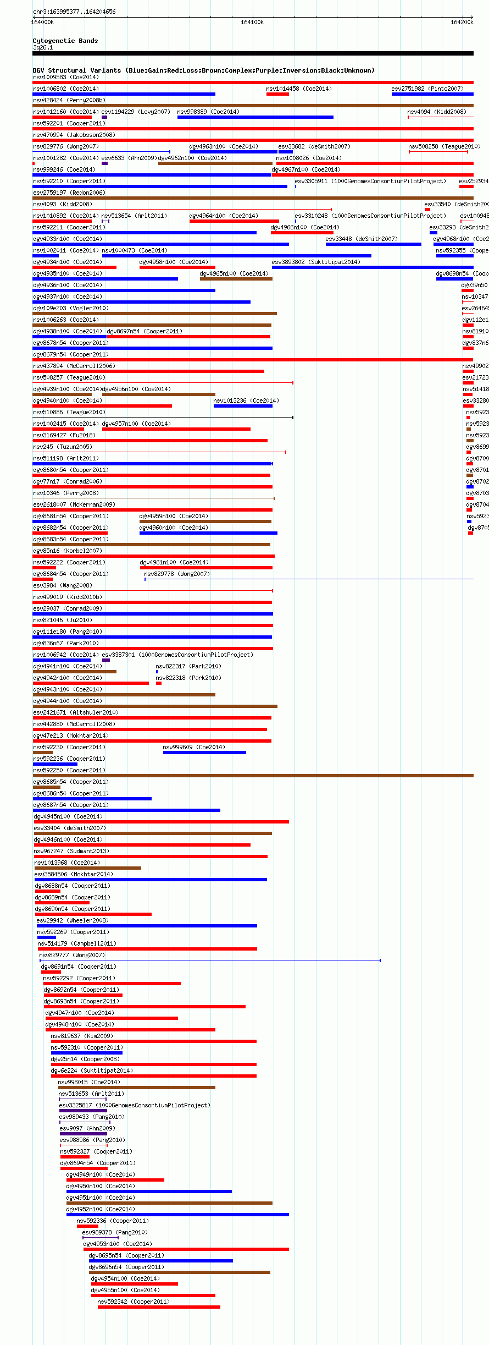Open nsv4093 (Kidd2008) variant

click(62, 204)
